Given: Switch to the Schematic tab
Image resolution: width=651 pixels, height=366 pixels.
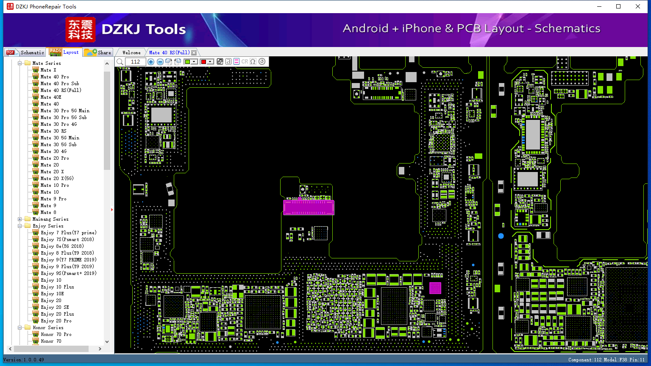Looking at the screenshot, I should (25, 53).
